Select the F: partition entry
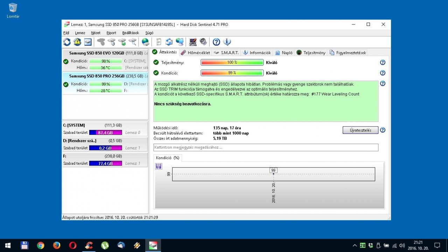Screen dimensions: 448x252 click(x=105, y=160)
